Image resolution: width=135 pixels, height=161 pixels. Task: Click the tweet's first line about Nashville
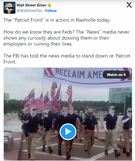[57, 20]
